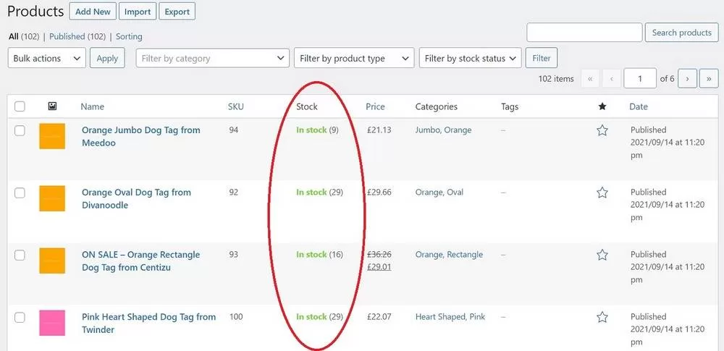Viewport: 724px width, 351px height.
Task: Tick the select-all checkbox in table header
Action: (x=20, y=106)
